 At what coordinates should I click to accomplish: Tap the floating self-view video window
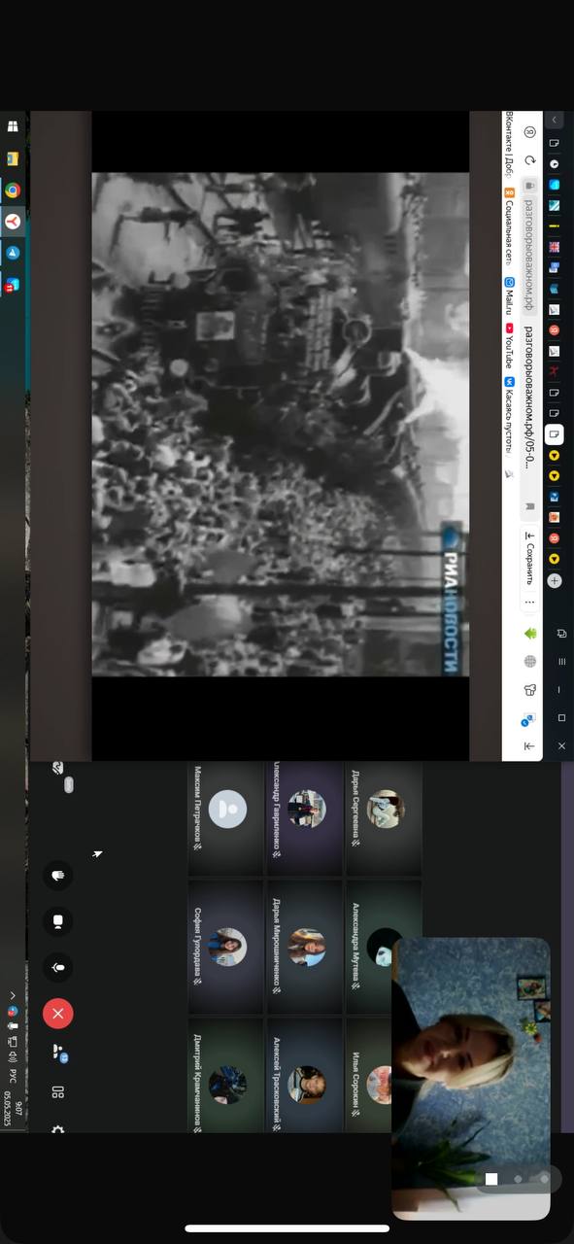pos(471,1078)
